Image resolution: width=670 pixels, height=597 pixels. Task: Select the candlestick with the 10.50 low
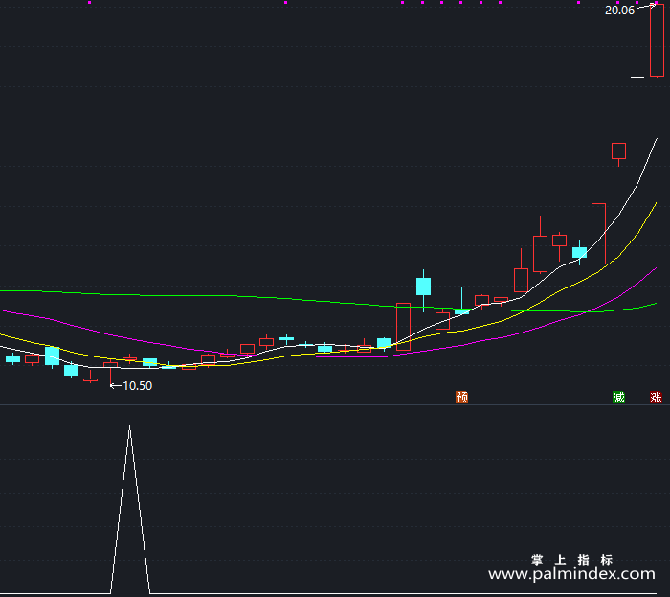111,374
